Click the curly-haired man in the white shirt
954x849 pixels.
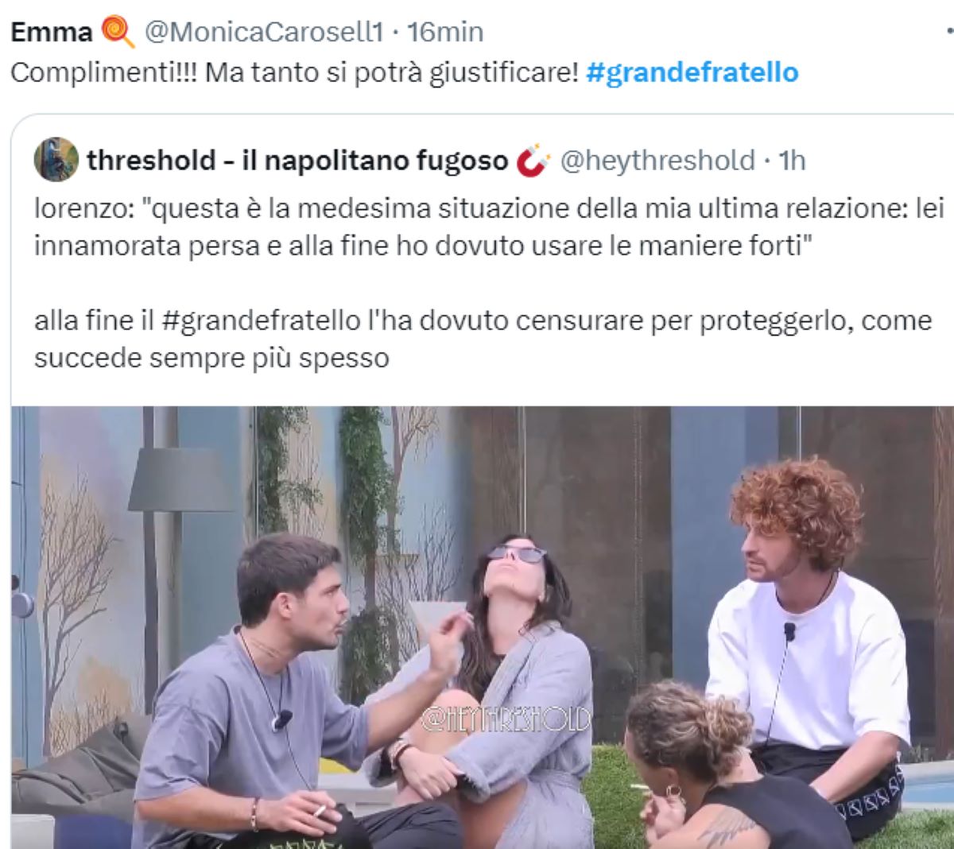[x=806, y=644]
